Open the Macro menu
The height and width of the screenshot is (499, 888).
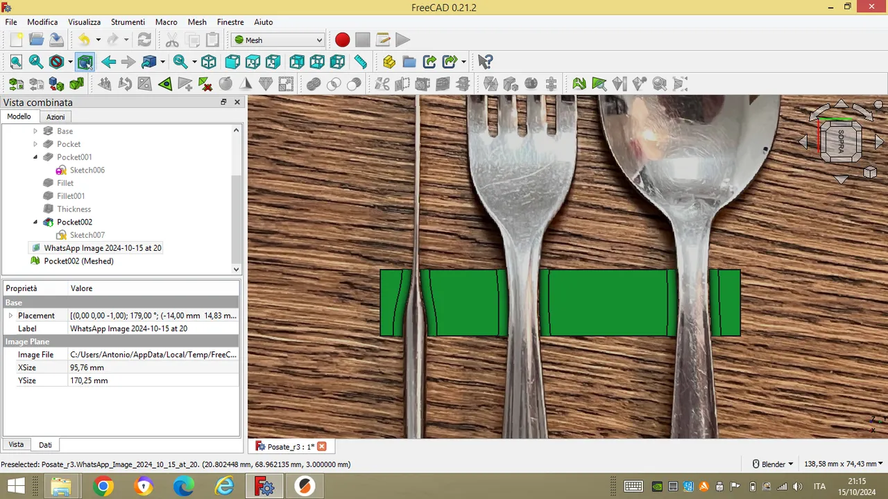tap(166, 21)
